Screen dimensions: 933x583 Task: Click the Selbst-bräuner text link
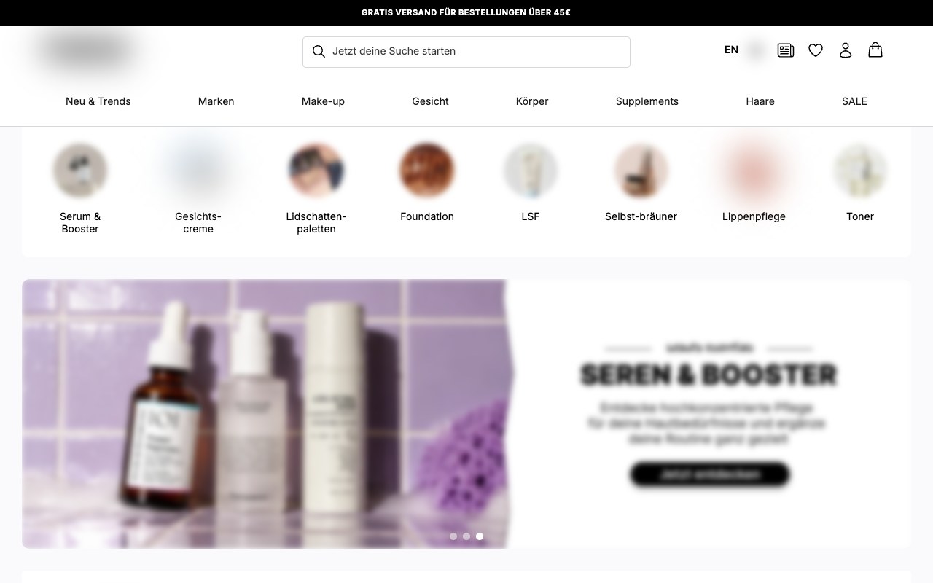point(641,216)
